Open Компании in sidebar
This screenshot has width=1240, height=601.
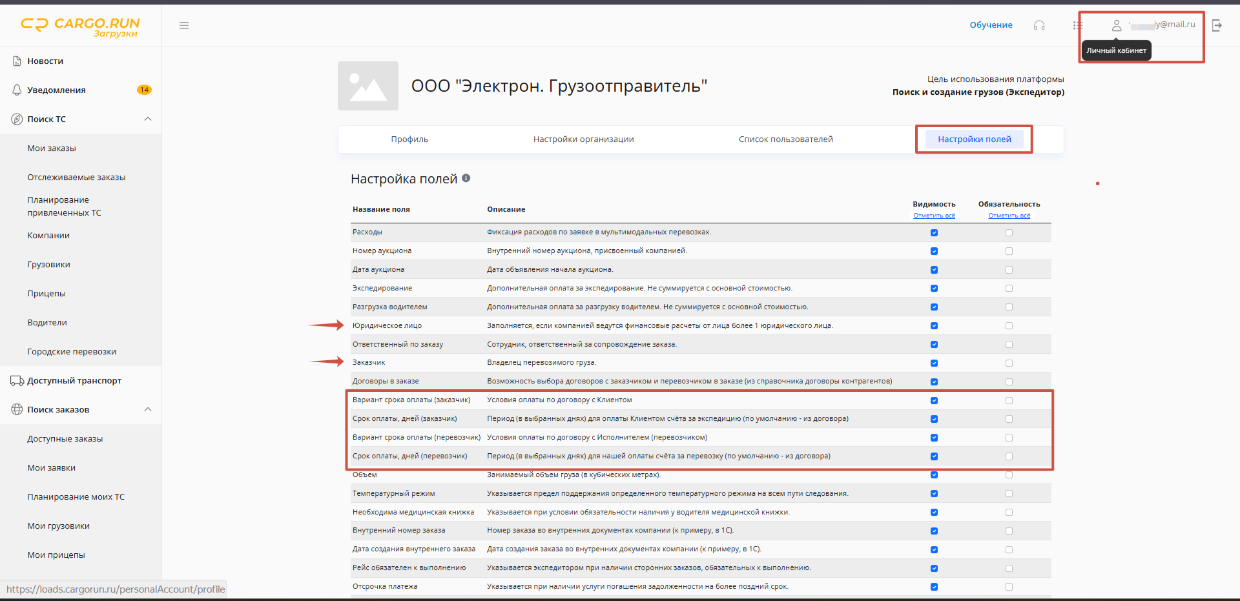48,235
